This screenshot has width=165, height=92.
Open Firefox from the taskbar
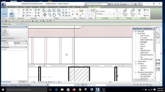(74, 90)
